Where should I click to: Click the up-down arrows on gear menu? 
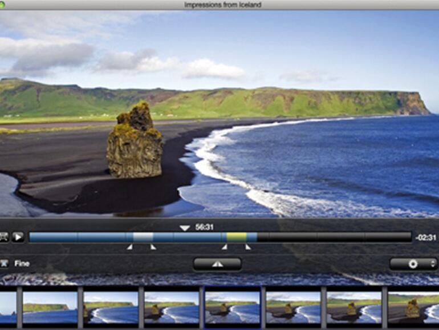[433, 264]
